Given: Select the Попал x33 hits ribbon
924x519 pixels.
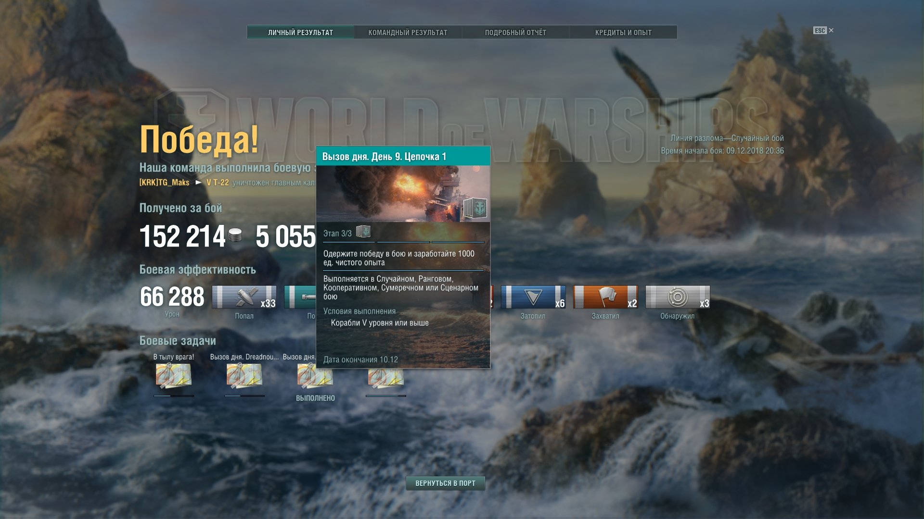Looking at the screenshot, I should [244, 297].
